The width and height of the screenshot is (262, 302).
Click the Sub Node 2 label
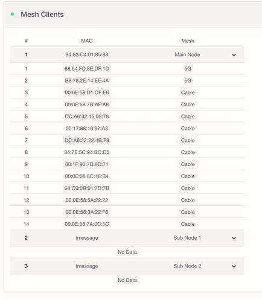coord(187,266)
